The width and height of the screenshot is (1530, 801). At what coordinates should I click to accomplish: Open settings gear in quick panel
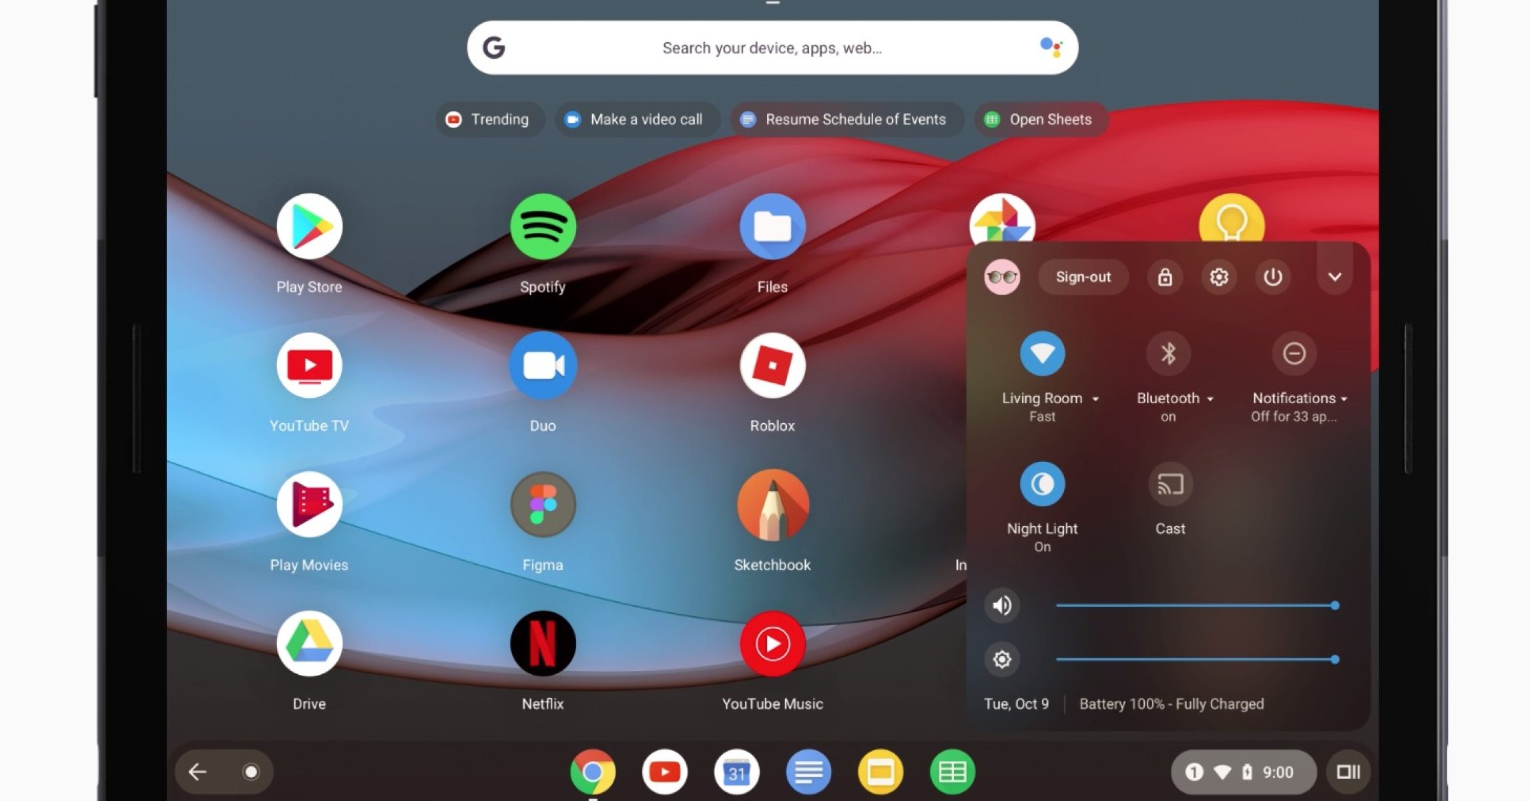tap(1219, 277)
